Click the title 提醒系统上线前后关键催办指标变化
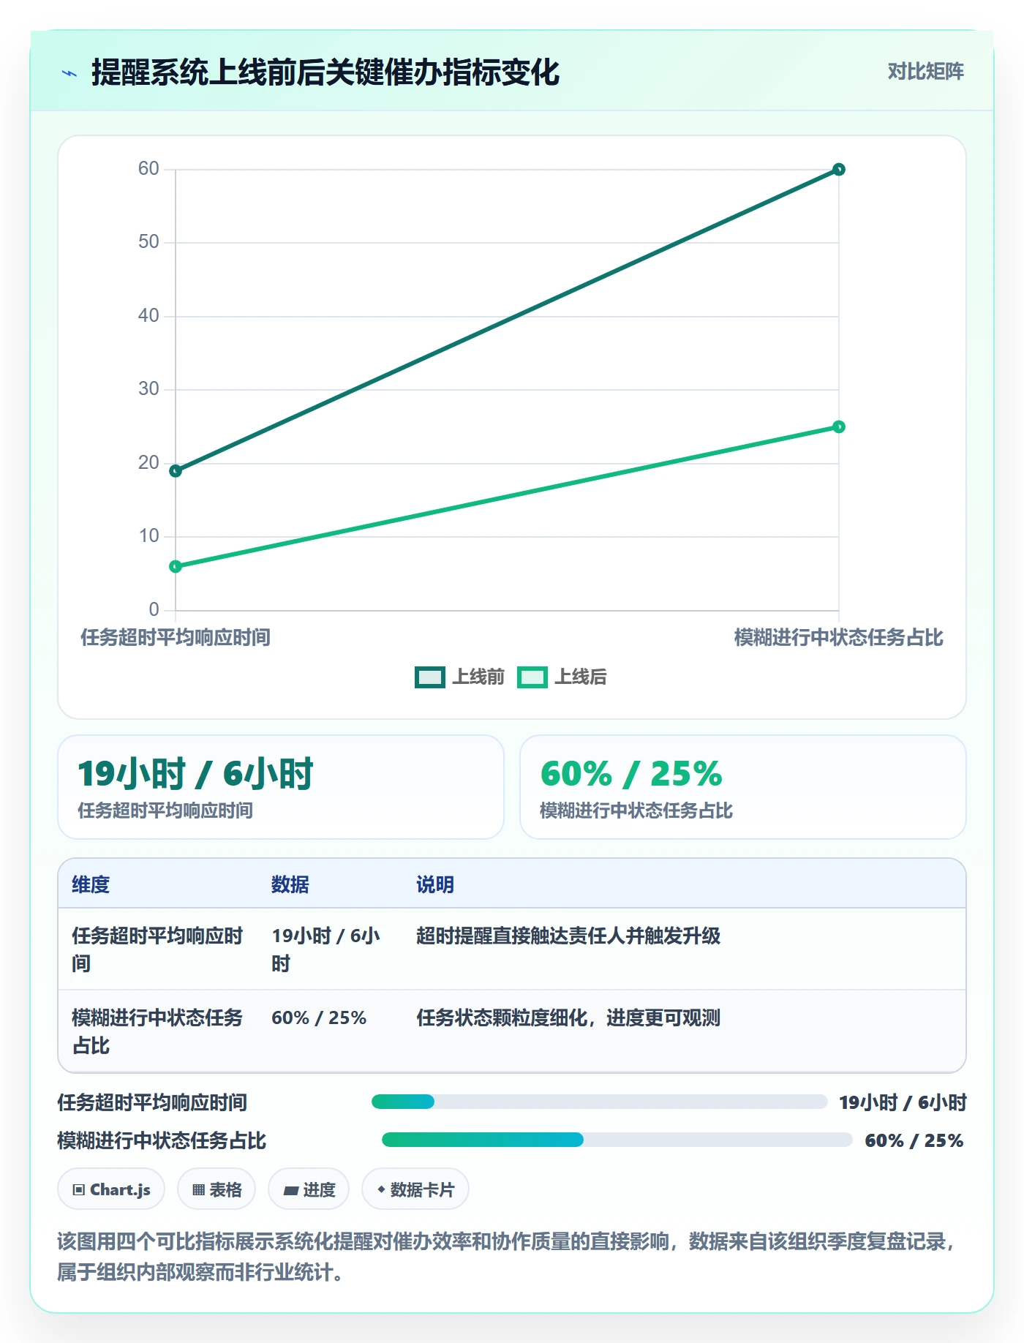Viewport: 1024px width, 1343px height. tap(325, 72)
